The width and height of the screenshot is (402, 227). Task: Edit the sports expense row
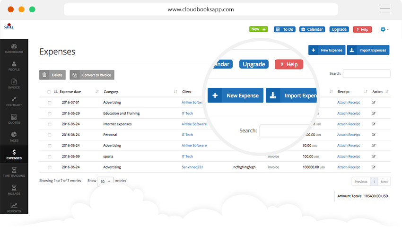(x=374, y=157)
